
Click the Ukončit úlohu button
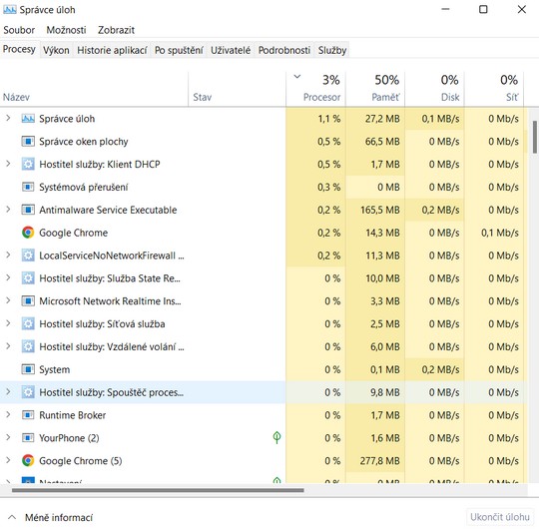click(x=499, y=517)
